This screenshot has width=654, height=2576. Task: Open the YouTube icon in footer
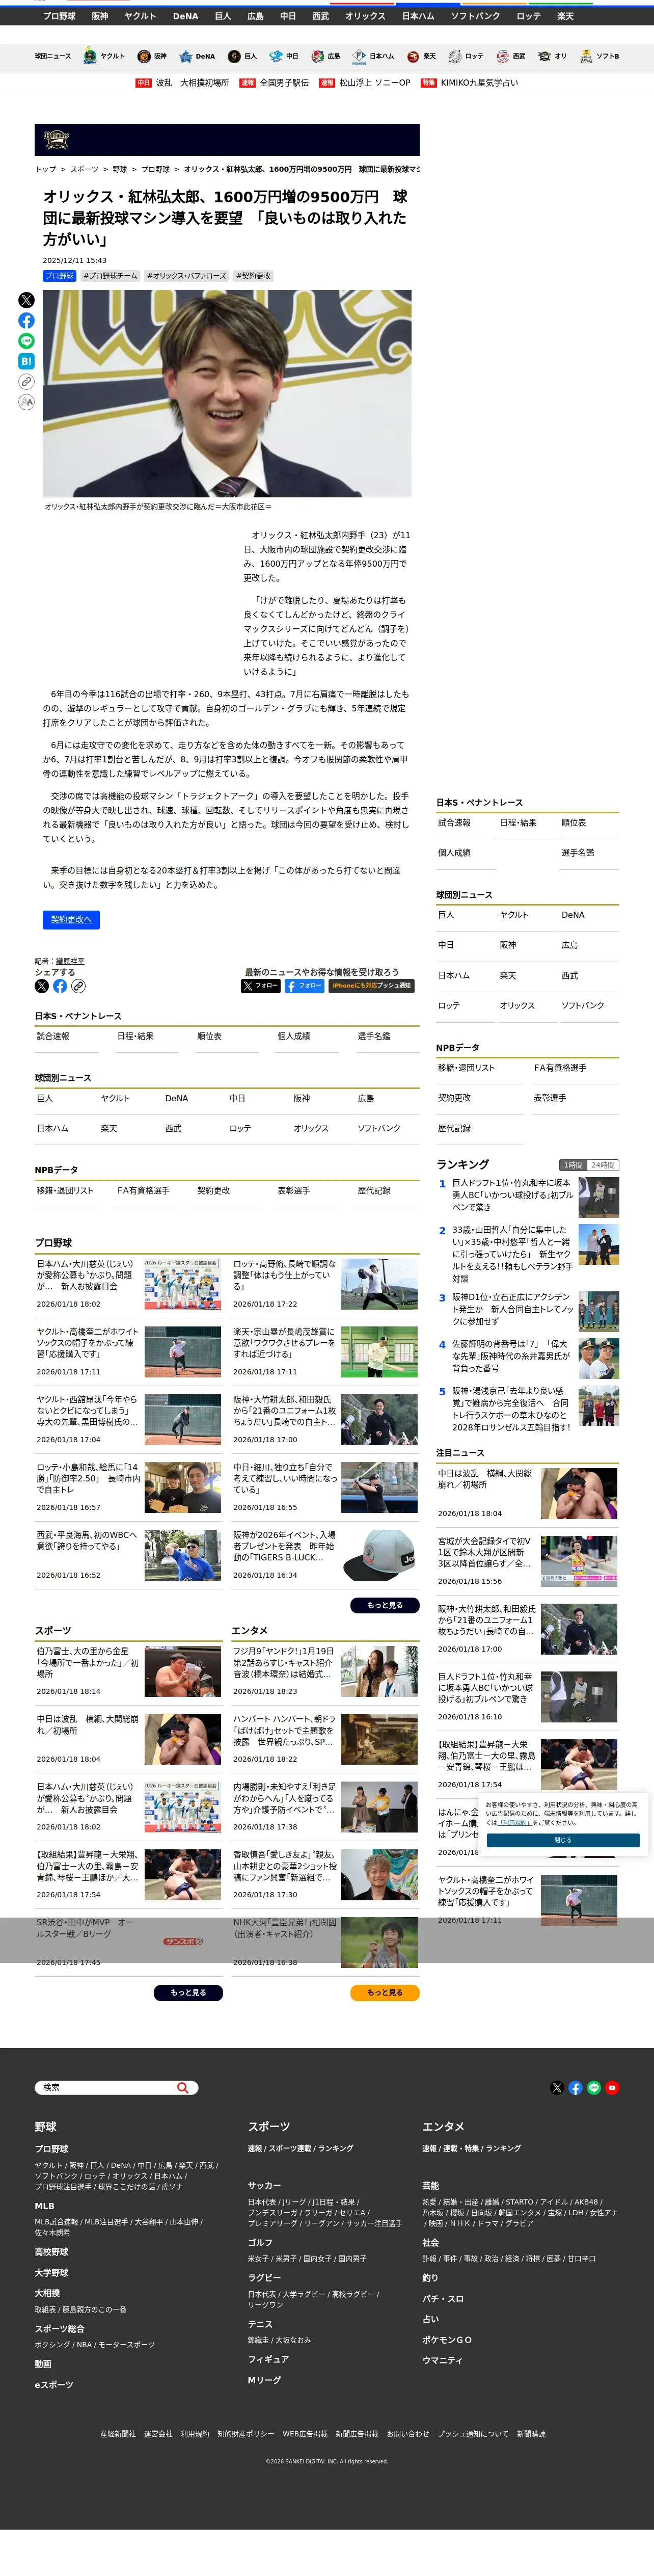pos(612,2087)
